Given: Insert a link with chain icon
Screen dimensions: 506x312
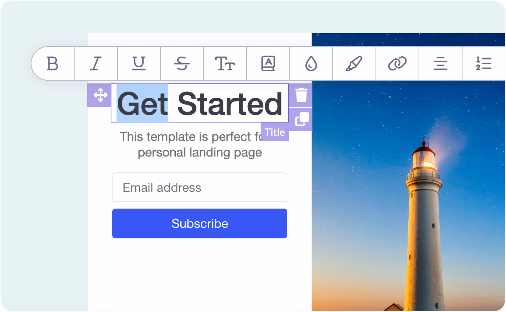Looking at the screenshot, I should tap(397, 63).
